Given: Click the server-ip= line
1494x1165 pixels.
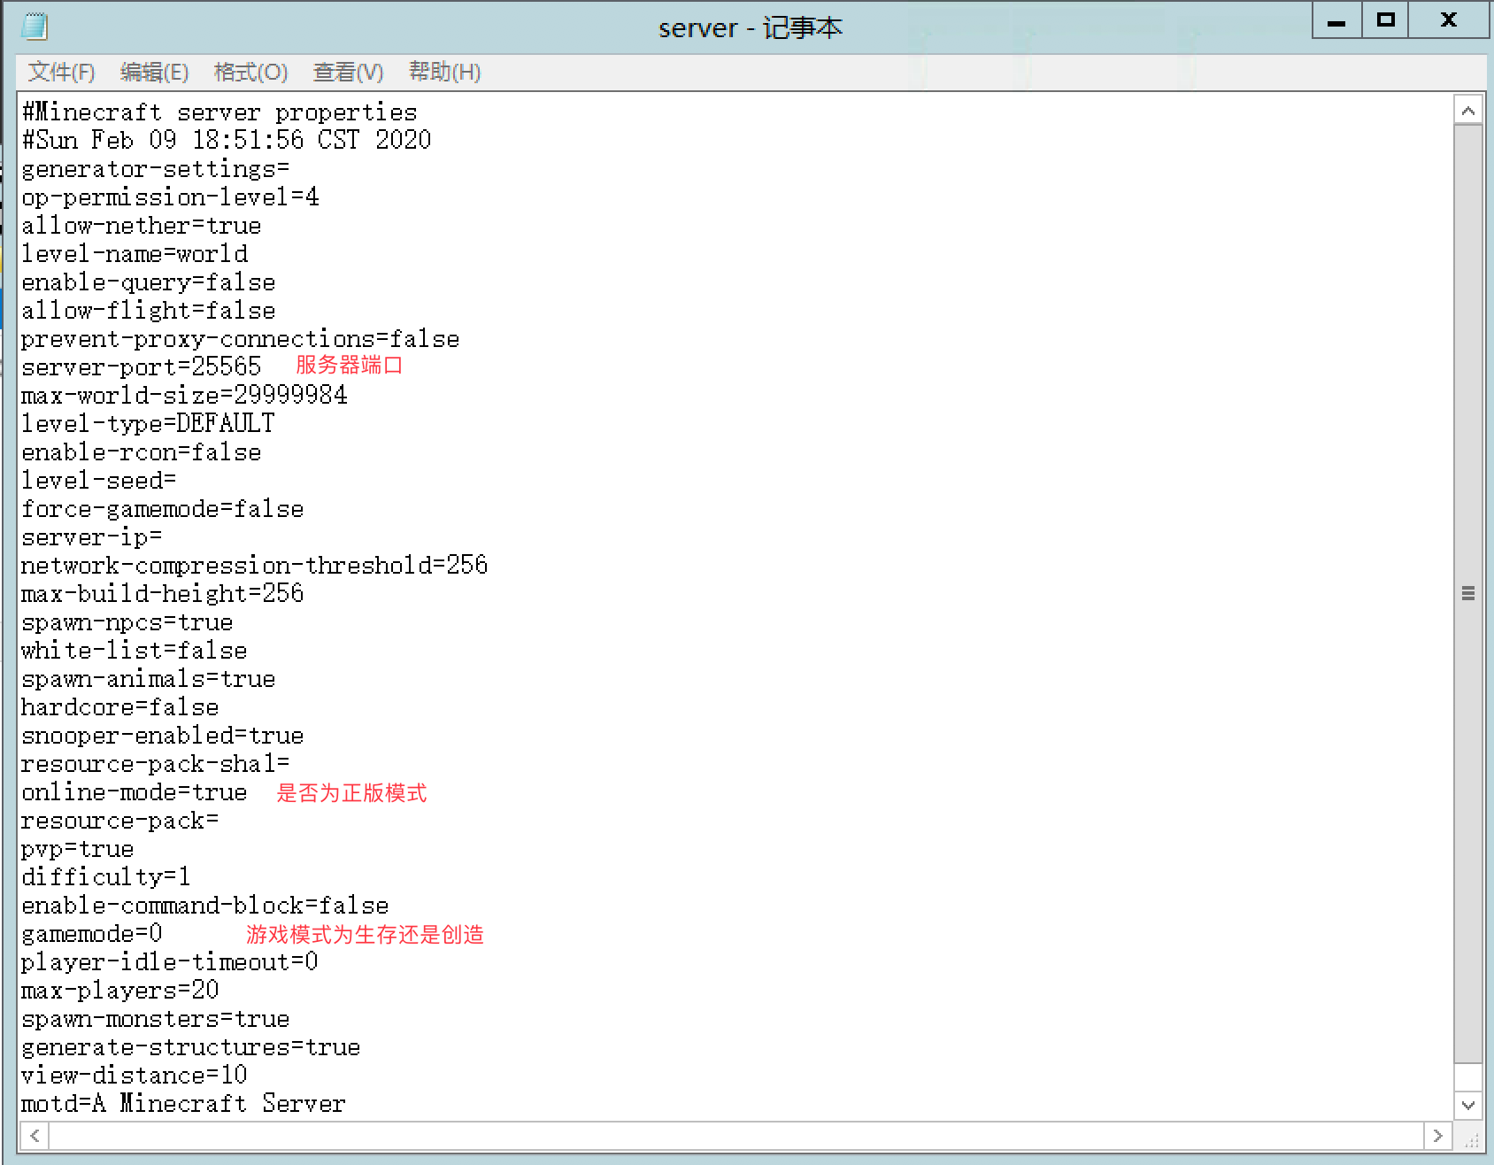Looking at the screenshot, I should point(92,536).
